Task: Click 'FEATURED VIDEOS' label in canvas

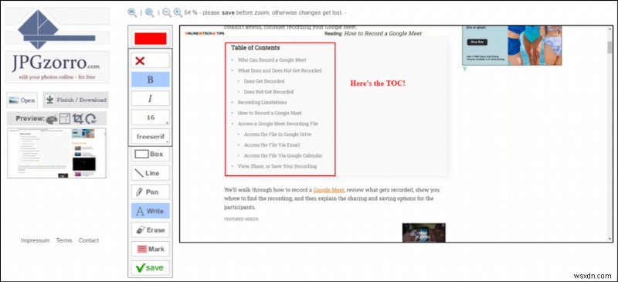Action: (241, 219)
